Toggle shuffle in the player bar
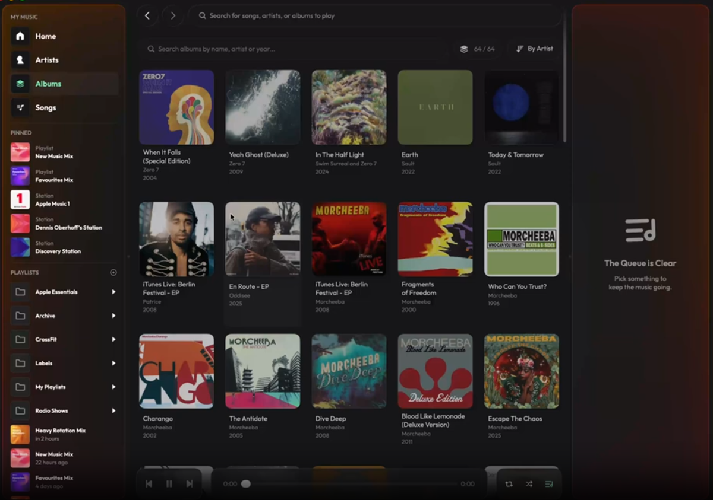The image size is (713, 500). point(529,484)
